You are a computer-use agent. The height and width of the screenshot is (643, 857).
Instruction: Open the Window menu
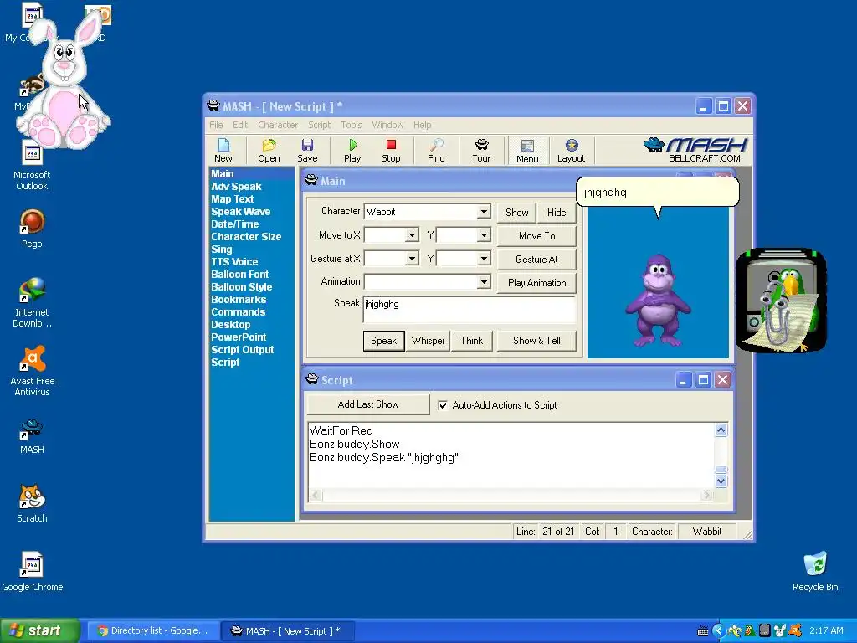[387, 125]
